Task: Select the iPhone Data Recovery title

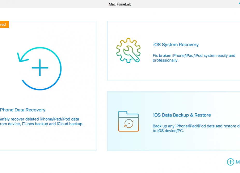Action: tap(23, 110)
